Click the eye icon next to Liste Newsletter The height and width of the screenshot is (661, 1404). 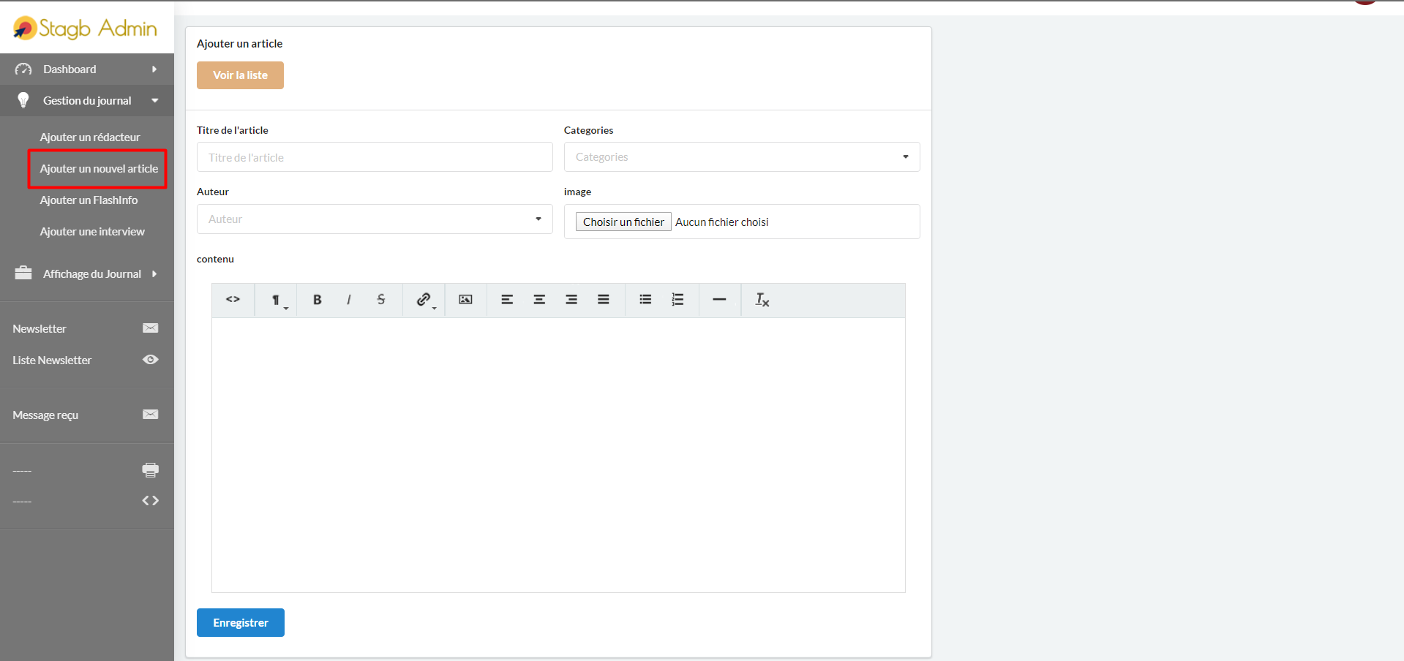pos(151,360)
